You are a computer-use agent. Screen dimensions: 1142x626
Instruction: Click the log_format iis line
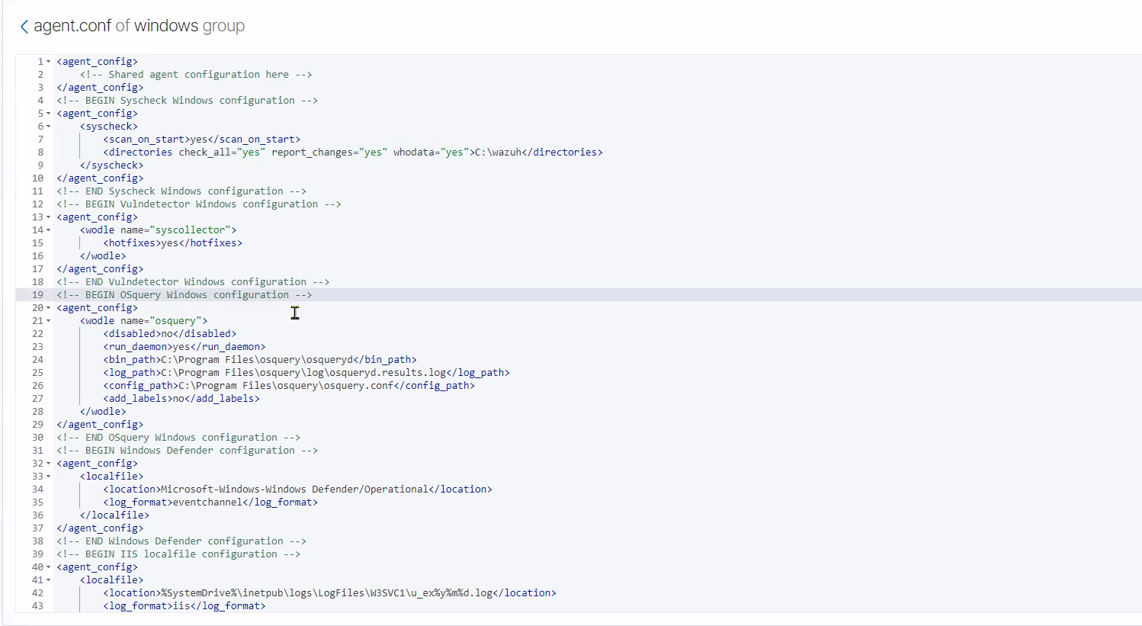[x=184, y=605]
